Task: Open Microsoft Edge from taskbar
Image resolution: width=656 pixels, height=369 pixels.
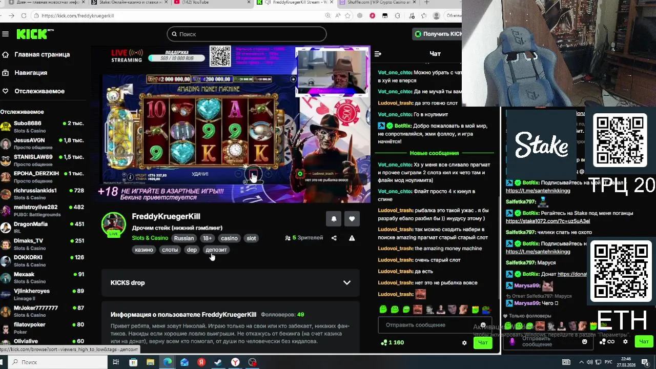Action: [168, 362]
